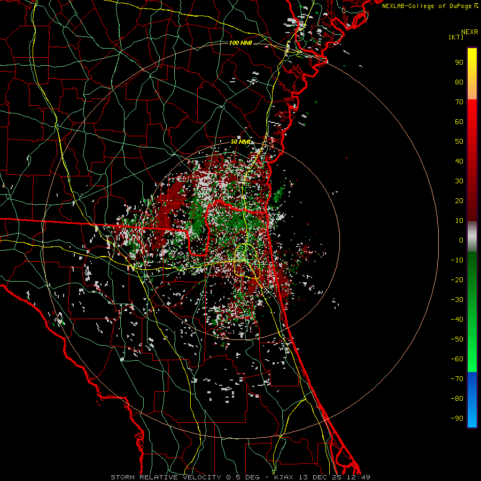Select the -60 value on velocity scale

coord(457,359)
